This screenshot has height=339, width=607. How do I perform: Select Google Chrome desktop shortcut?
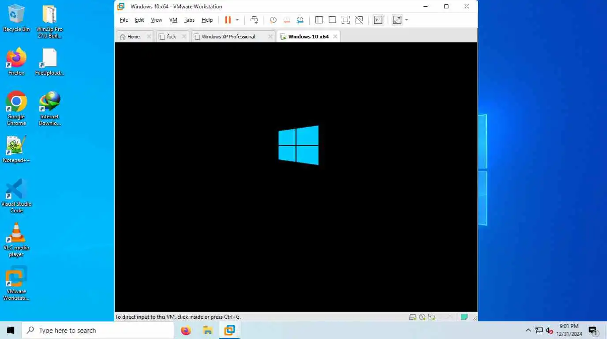[x=16, y=109]
